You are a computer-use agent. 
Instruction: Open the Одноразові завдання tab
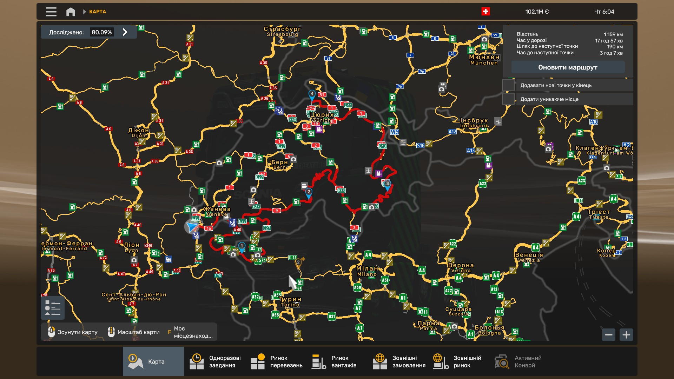pyautogui.click(x=215, y=361)
